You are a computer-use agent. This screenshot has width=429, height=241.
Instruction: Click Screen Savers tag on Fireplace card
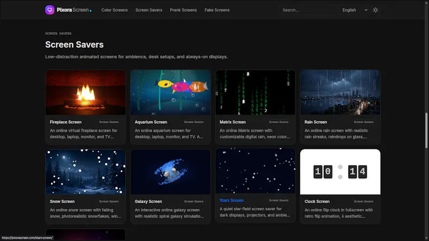tap(109, 122)
